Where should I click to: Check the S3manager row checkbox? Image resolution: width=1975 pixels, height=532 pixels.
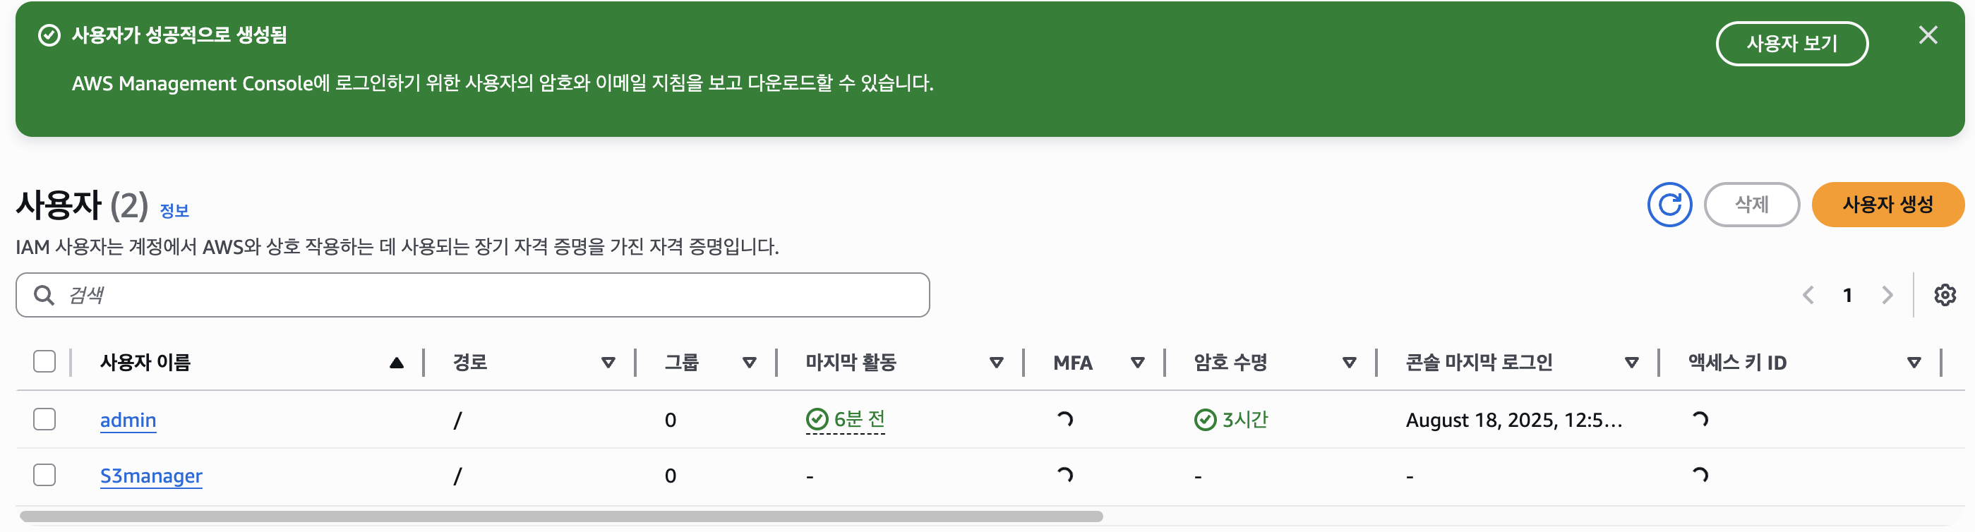[x=44, y=476]
